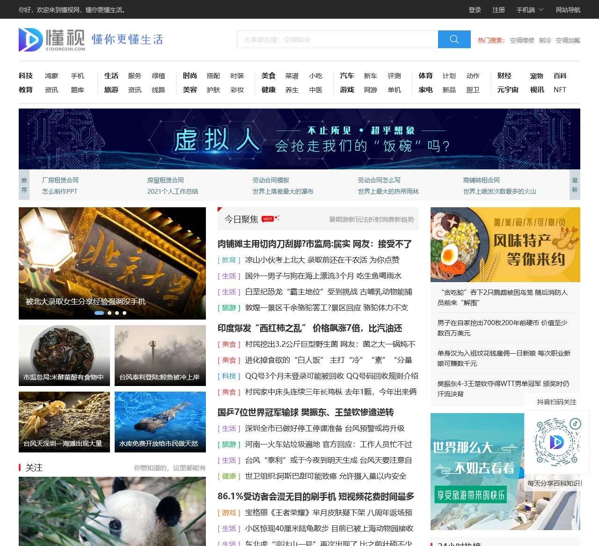Image resolution: width=599 pixels, height=546 pixels.
Task: Open article 贪吃蛇吞下2只鹦鹉
Action: (503, 298)
